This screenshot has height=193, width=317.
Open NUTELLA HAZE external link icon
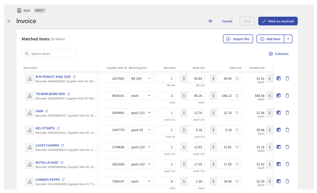coord(62,163)
